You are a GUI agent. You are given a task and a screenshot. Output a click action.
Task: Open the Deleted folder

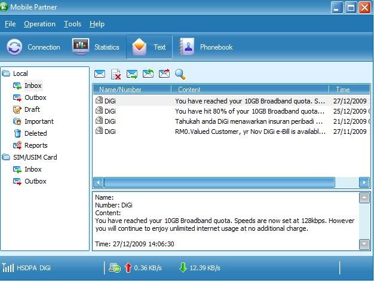35,133
